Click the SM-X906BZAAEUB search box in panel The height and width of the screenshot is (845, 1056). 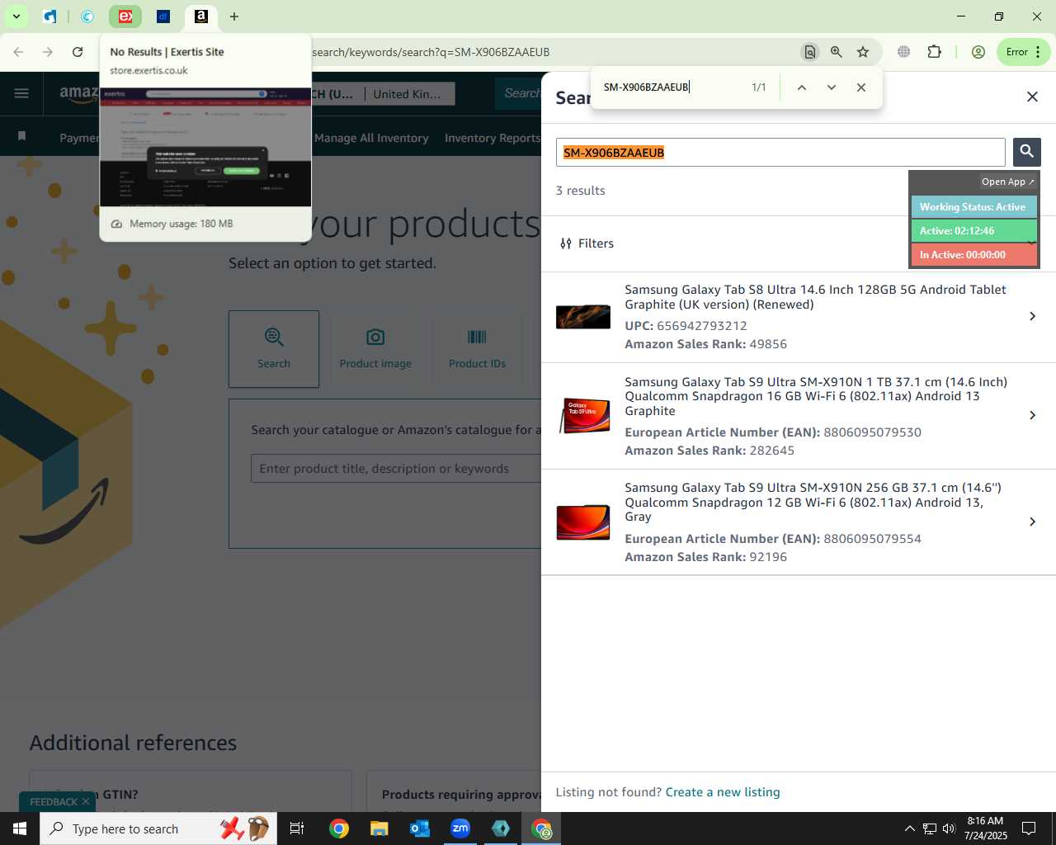tap(780, 153)
